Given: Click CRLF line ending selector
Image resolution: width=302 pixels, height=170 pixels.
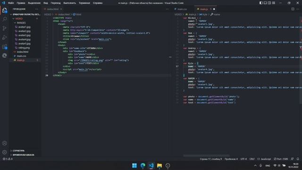Looking at the screenshot, I should pyautogui.click(x=252, y=159).
